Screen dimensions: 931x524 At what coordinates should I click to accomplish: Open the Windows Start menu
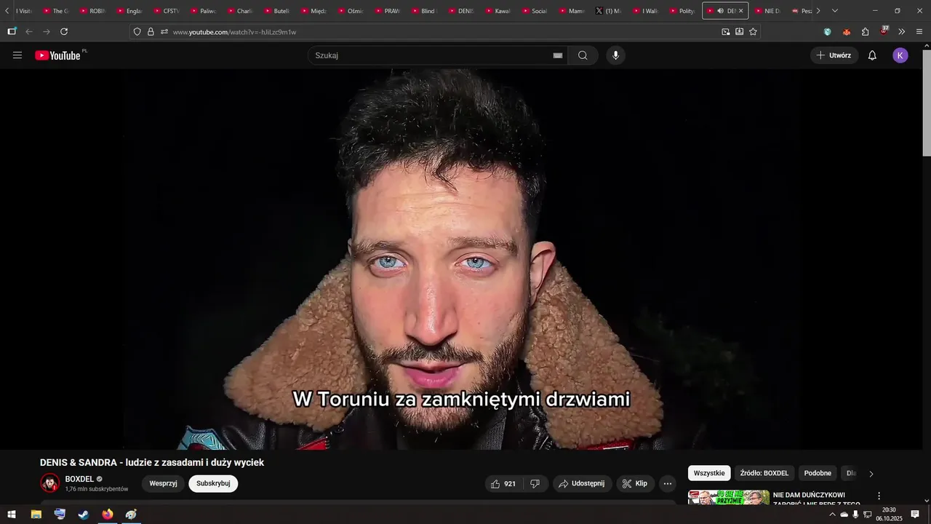pos(12,515)
